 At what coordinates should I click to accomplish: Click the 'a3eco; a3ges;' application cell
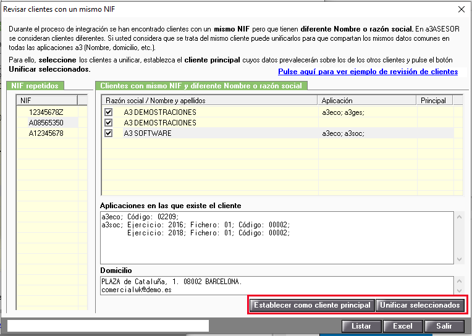tap(343, 112)
